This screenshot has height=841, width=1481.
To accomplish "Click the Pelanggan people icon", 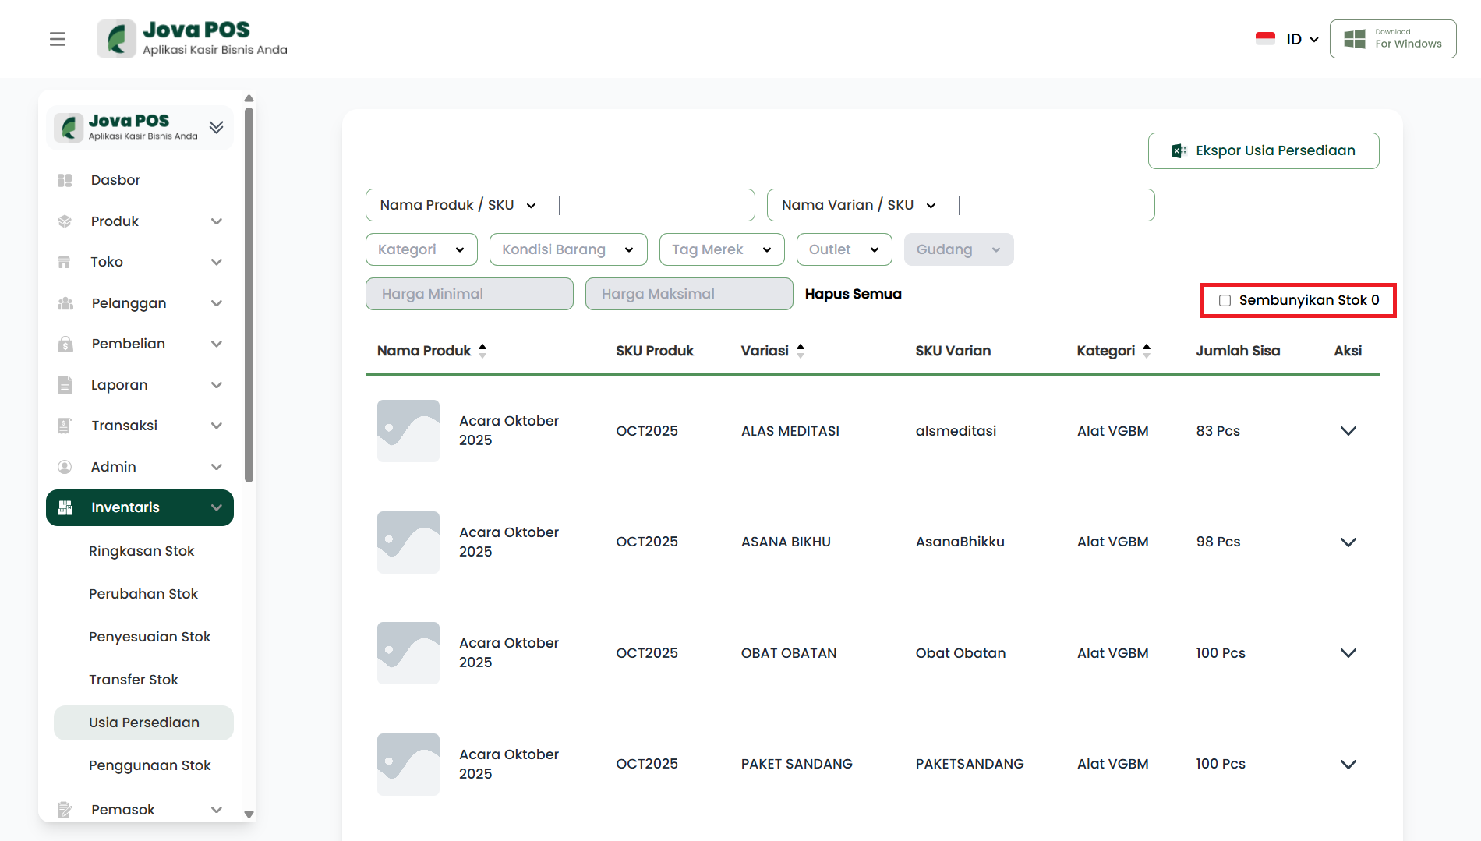I will [x=65, y=303].
